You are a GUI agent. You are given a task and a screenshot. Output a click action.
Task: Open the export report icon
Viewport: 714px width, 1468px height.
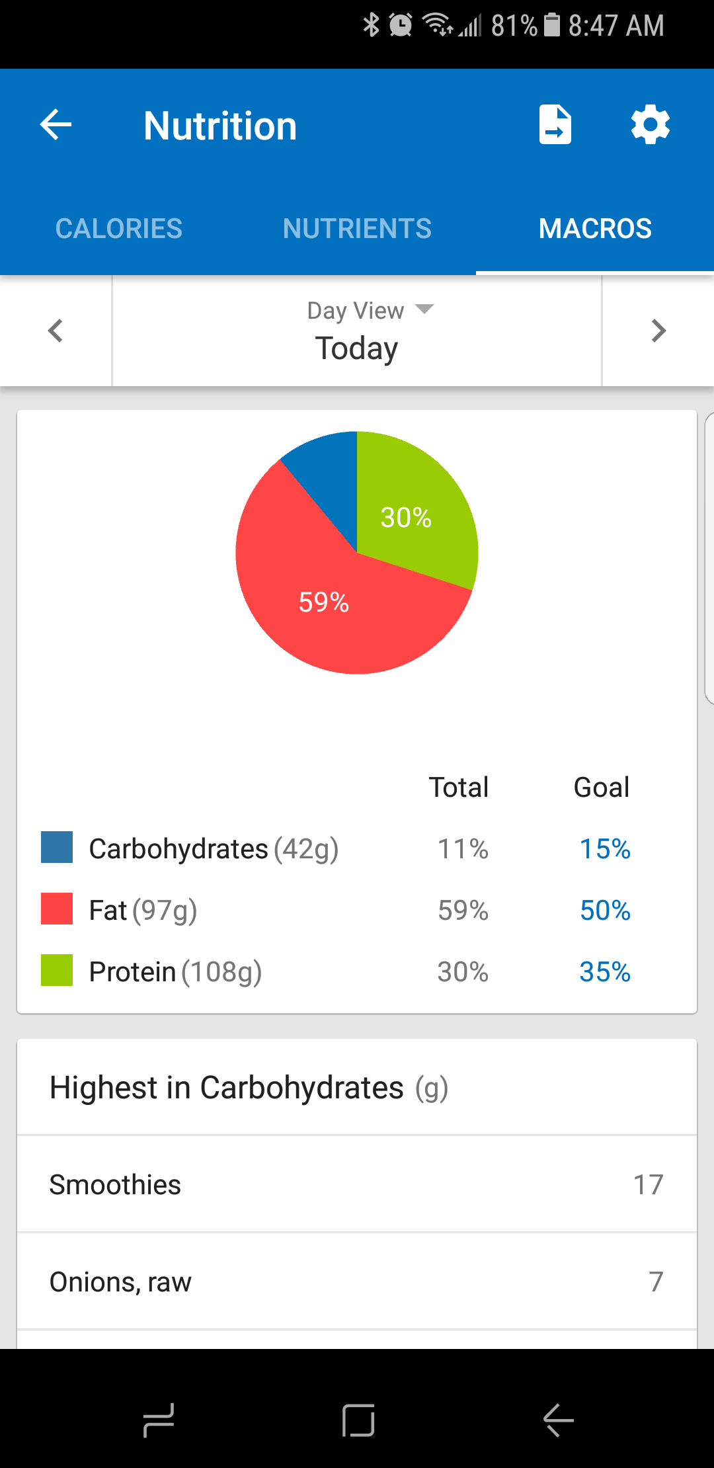(555, 125)
